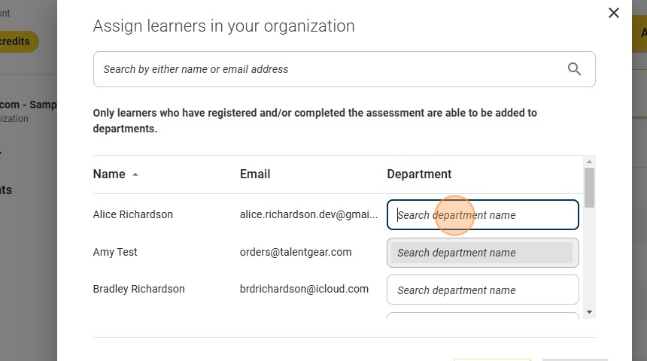Sort learners by Name column arrow

pyautogui.click(x=135, y=174)
